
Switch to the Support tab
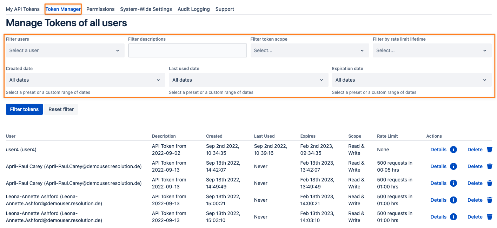pos(225,9)
